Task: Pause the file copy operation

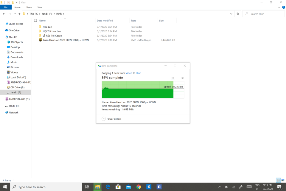Action: point(172,78)
